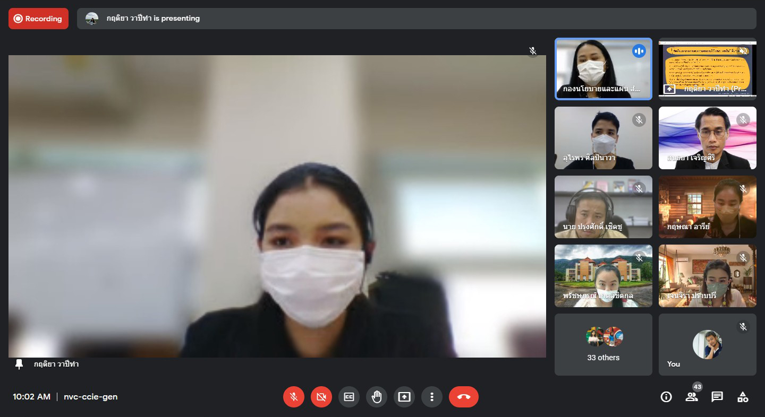Toggle closed captions
The image size is (765, 417).
coord(349,397)
